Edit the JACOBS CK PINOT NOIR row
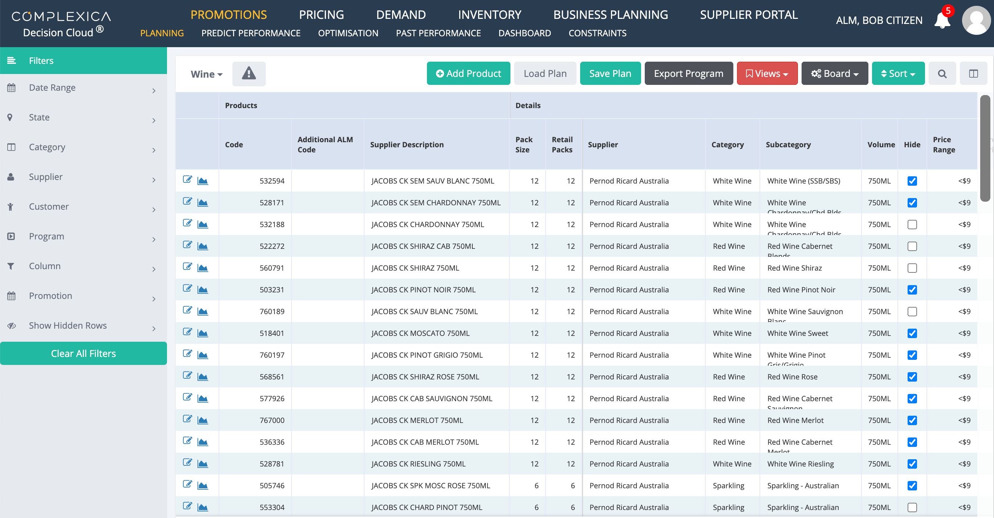994x518 pixels. point(188,288)
